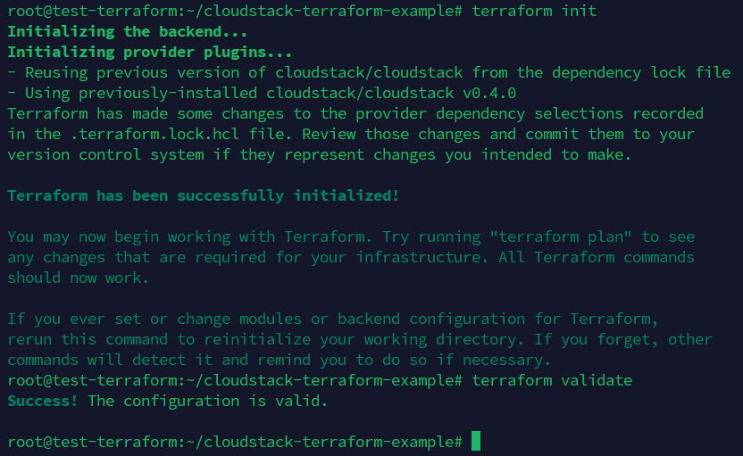The image size is (743, 456).
Task: Click the "terraform validate" command text
Action: click(x=551, y=380)
